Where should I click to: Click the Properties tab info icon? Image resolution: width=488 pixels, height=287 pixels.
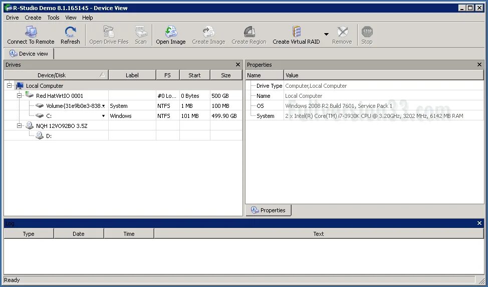(255, 210)
